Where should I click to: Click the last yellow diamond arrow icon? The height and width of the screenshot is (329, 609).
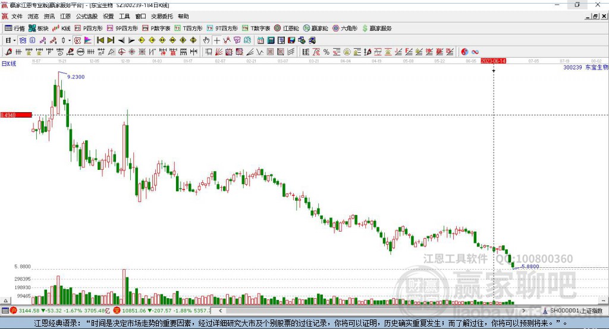tap(193, 40)
